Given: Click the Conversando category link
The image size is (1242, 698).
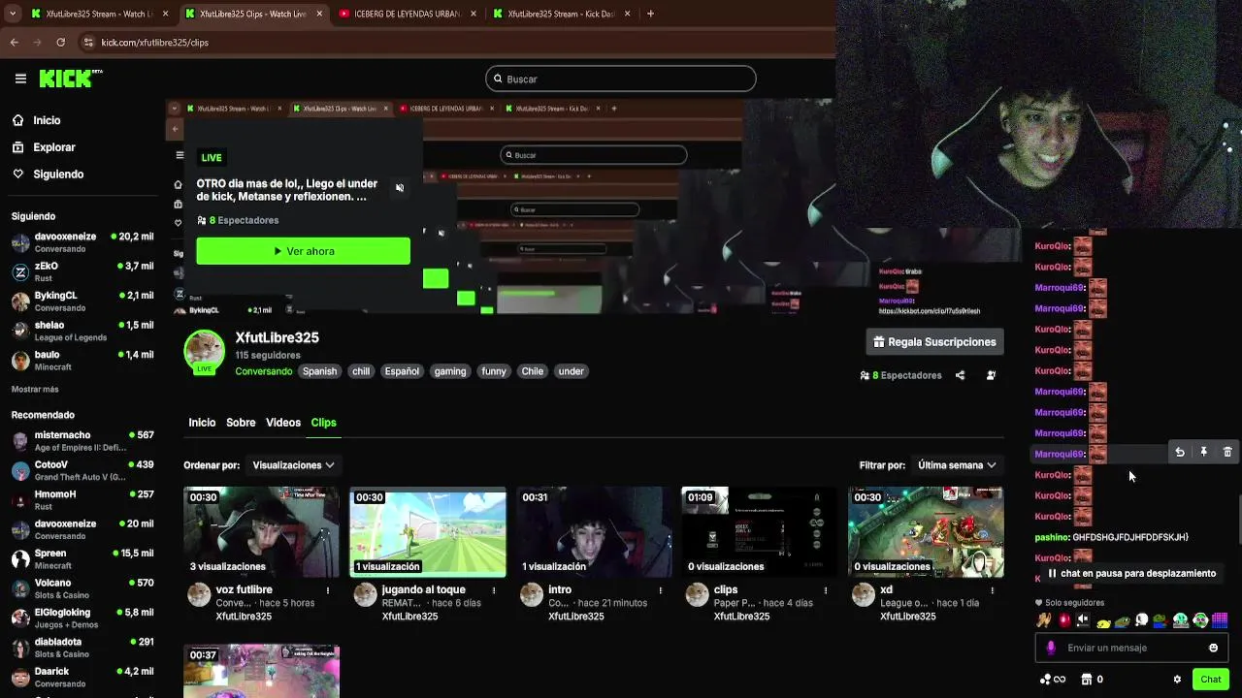Looking at the screenshot, I should click(x=263, y=371).
